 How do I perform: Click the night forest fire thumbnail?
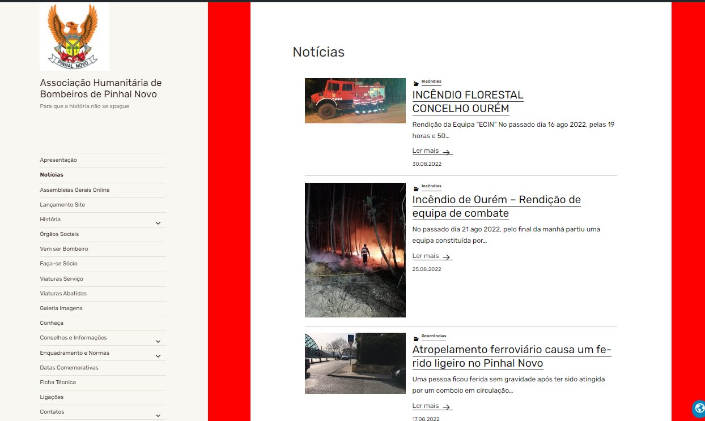[355, 250]
